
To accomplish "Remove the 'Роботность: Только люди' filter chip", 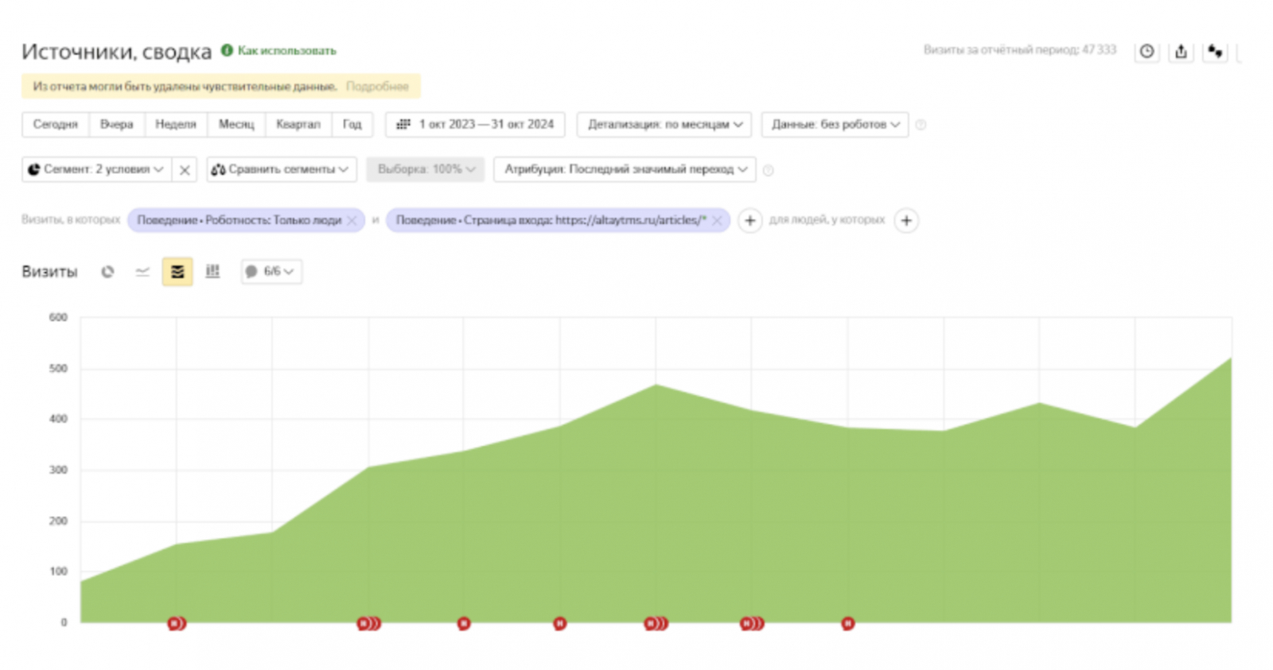I will pos(352,220).
